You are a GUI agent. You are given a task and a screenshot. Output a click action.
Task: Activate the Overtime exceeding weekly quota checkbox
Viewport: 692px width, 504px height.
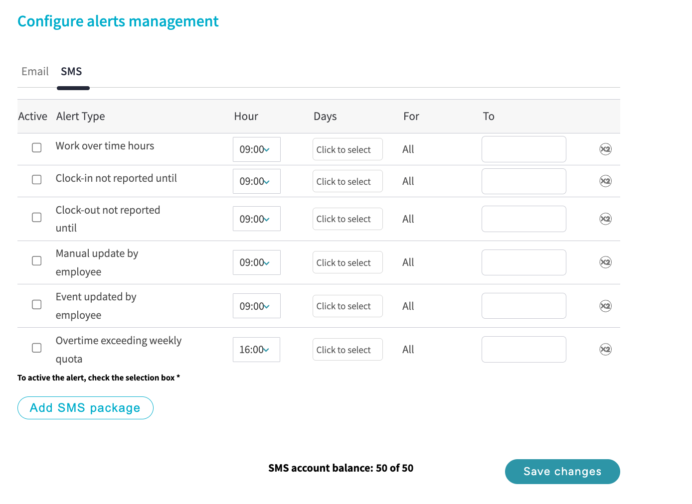[37, 348]
